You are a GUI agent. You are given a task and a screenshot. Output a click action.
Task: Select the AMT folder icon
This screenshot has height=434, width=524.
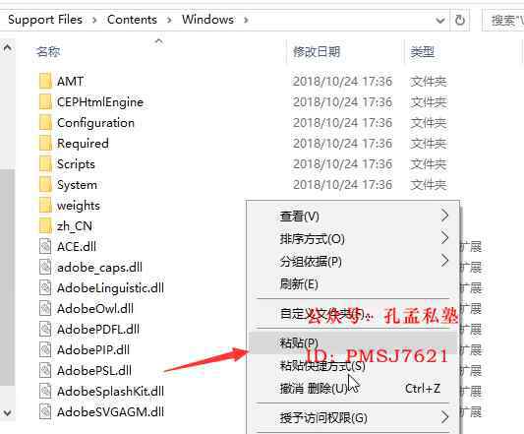click(x=45, y=82)
